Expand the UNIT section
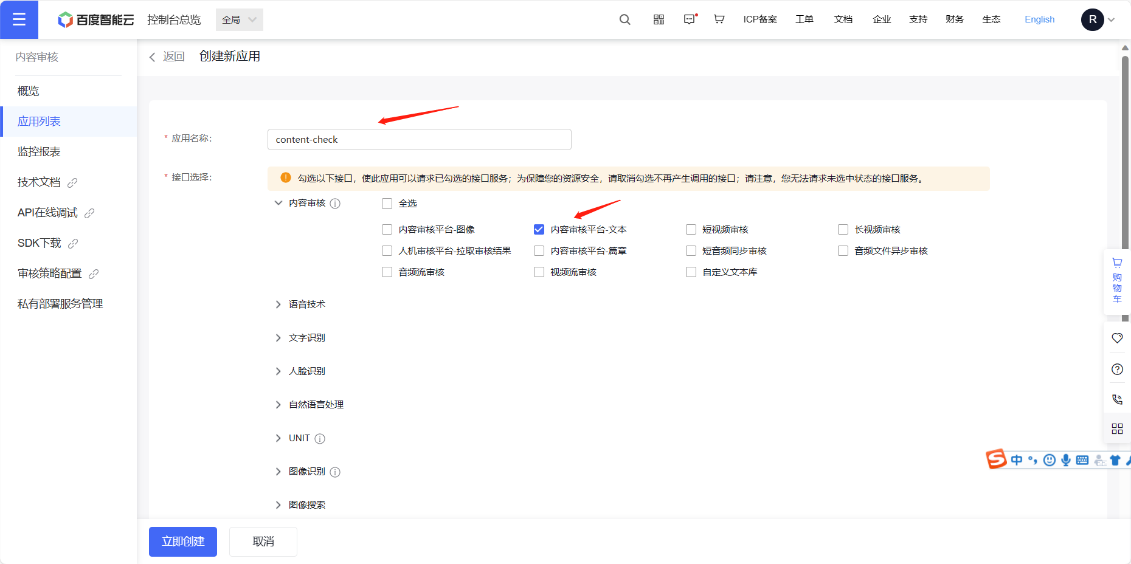1131x564 pixels. (x=278, y=438)
